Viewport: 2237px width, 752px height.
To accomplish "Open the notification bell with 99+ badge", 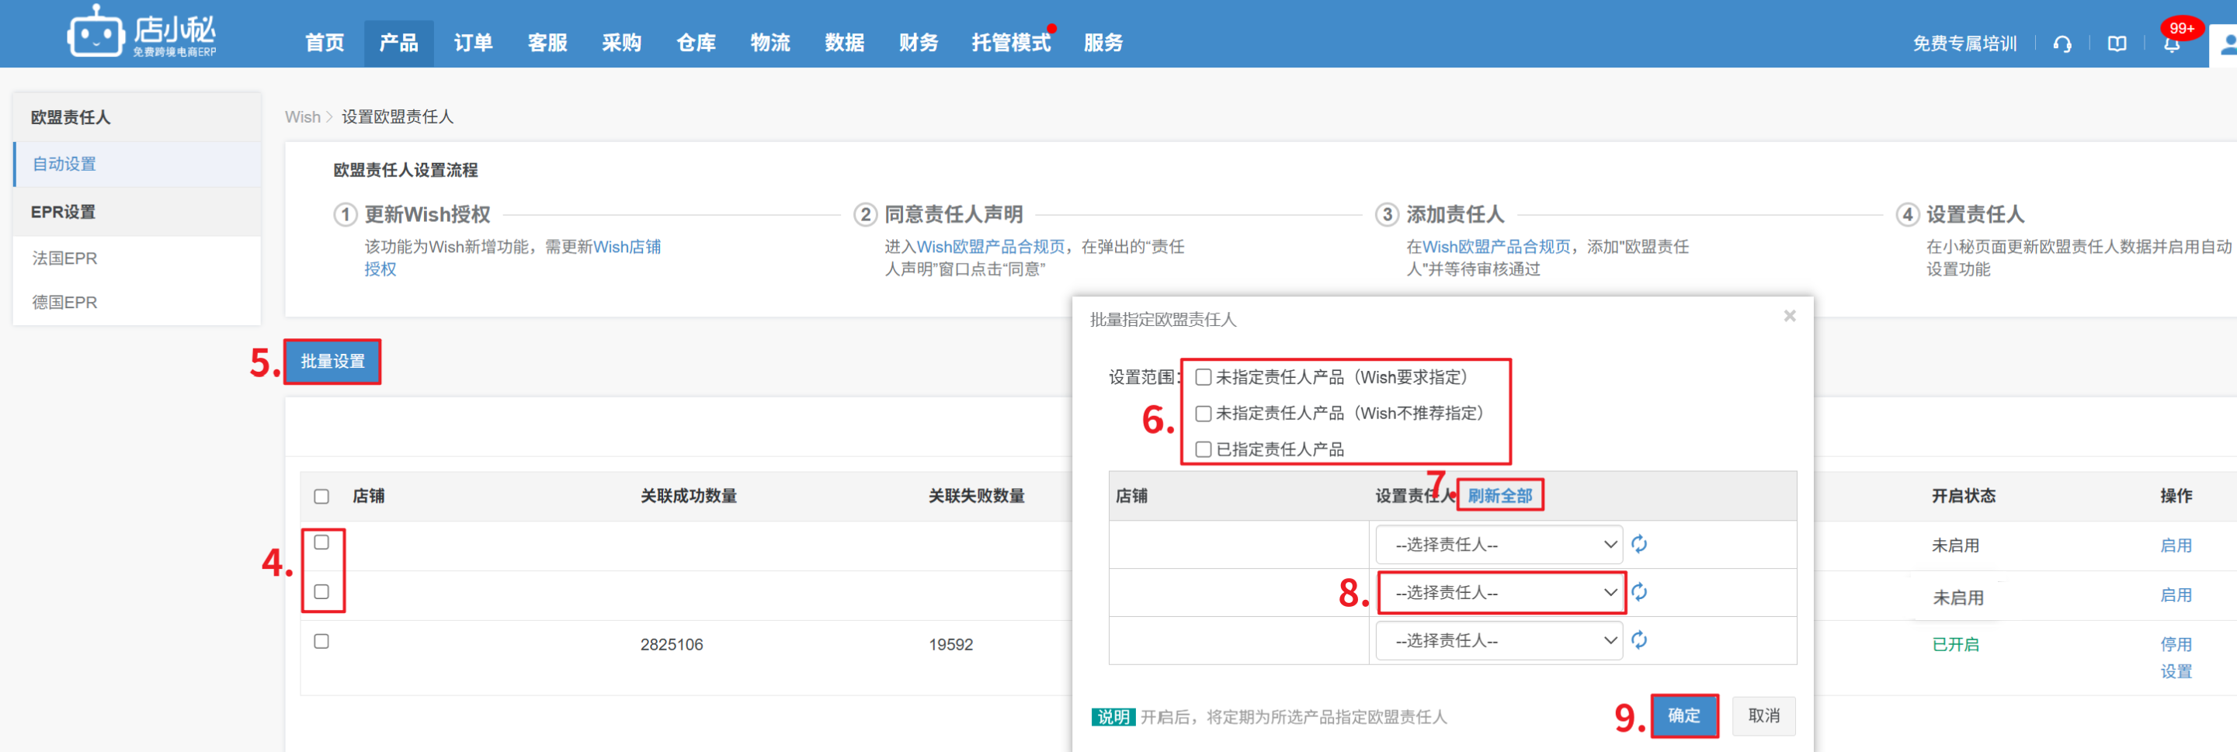I will 2171,43.
